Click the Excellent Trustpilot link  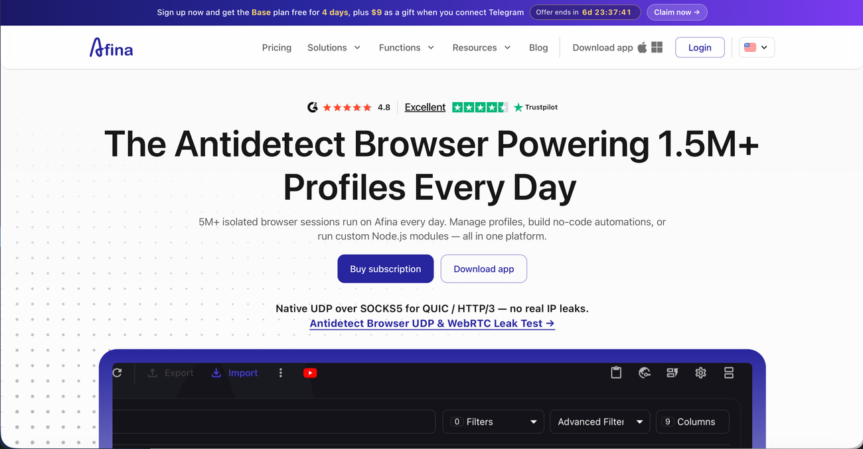tap(425, 107)
